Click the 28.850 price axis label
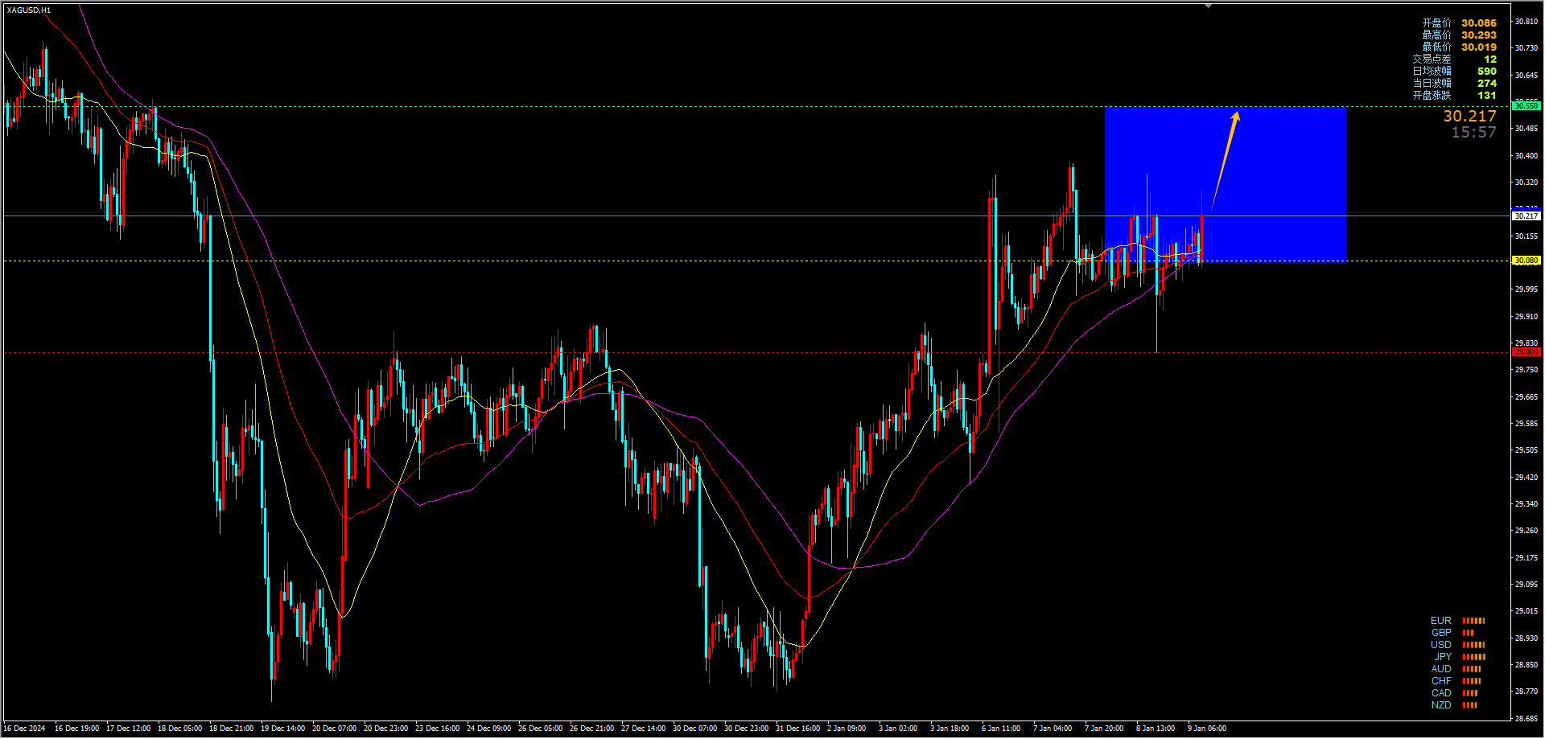This screenshot has height=739, width=1545. click(x=1526, y=665)
